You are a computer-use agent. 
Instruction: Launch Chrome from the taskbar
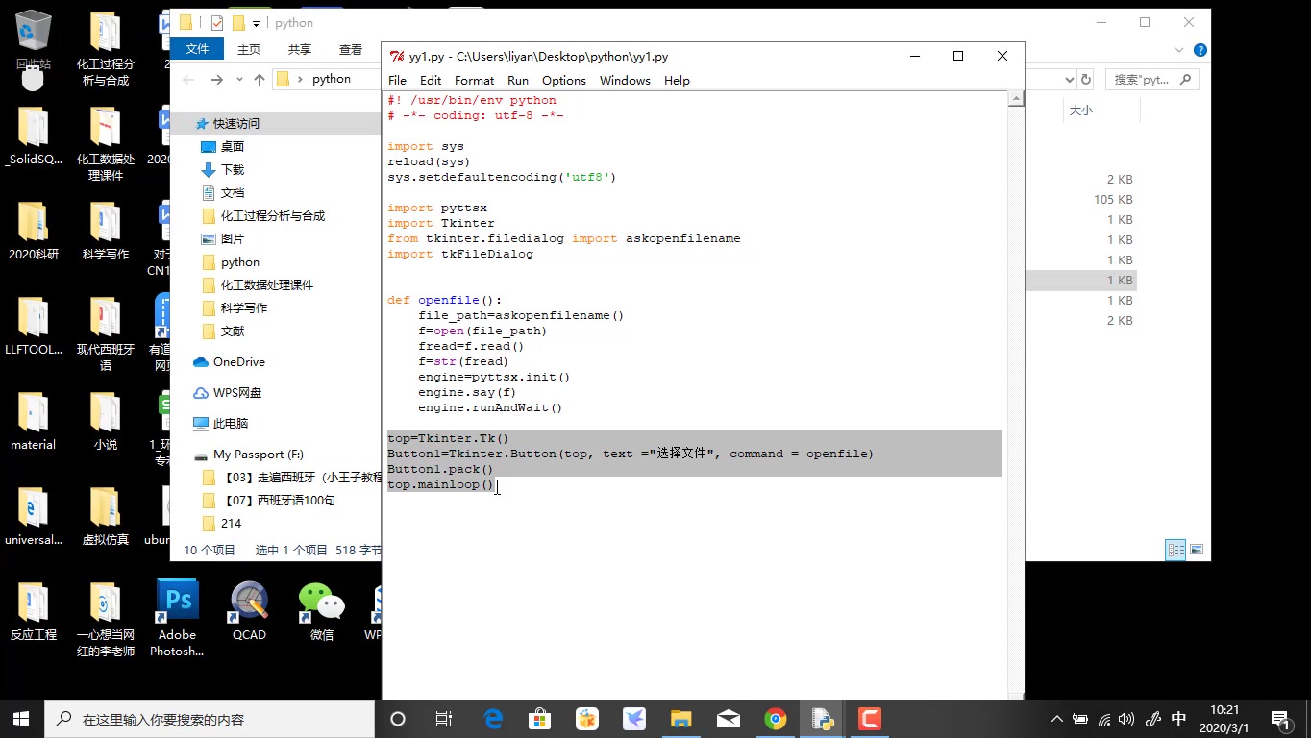pyautogui.click(x=776, y=718)
